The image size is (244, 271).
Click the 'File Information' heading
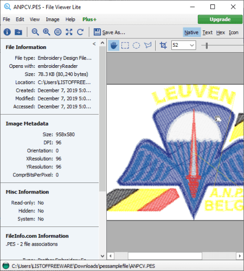(x=26, y=47)
